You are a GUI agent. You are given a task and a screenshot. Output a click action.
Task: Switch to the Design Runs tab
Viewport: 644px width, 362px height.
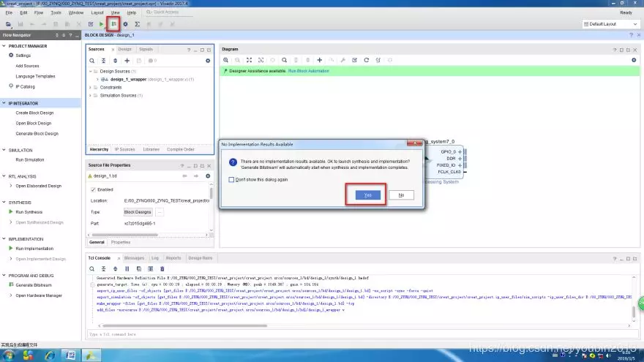pyautogui.click(x=201, y=258)
